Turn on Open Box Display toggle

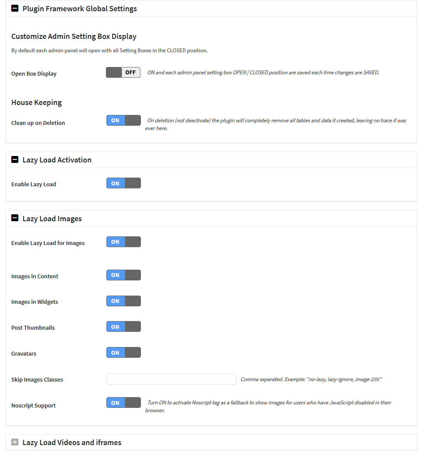pos(123,73)
